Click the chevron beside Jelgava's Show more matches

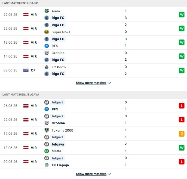tap(109, 174)
